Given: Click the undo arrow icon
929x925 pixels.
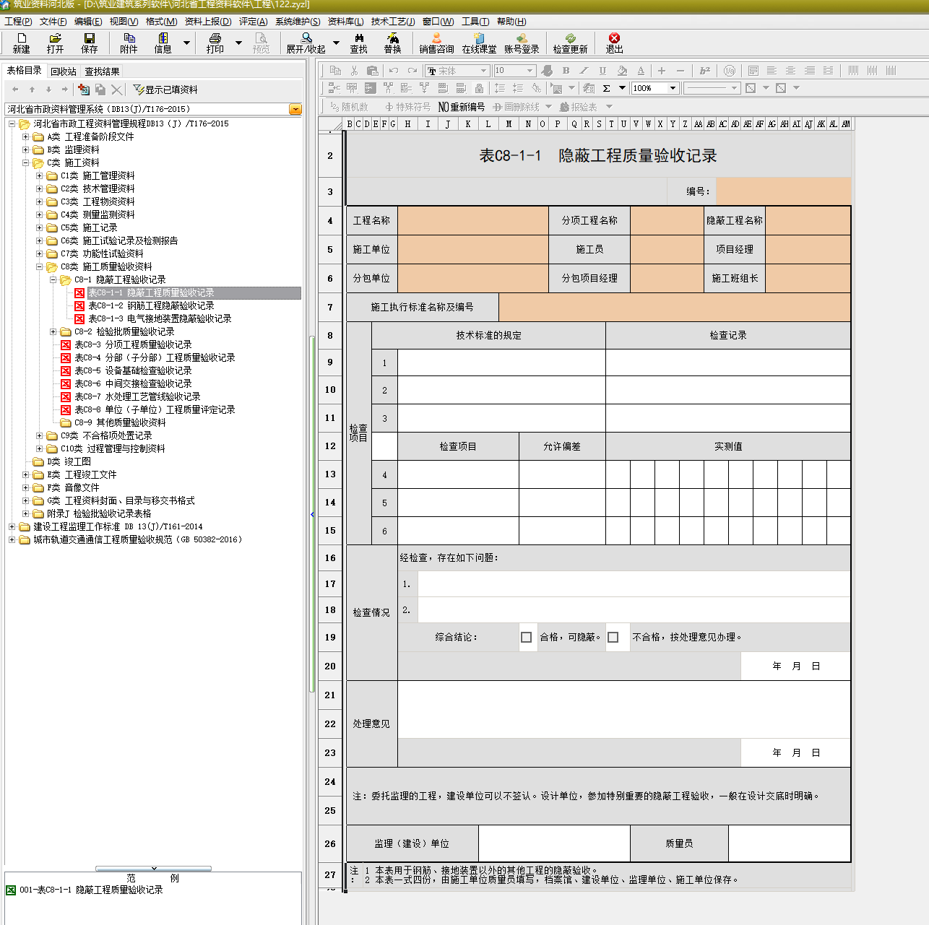Looking at the screenshot, I should point(393,71).
